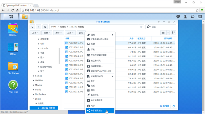
Task: Click the sort order icon
Action: [x=173, y=33]
